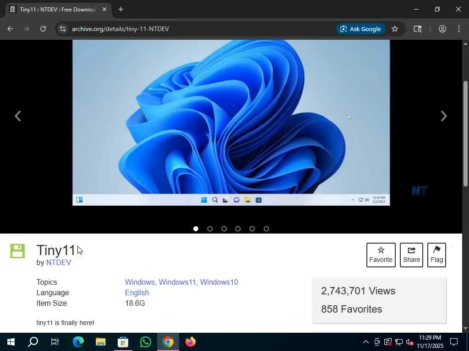Screen dimensions: 469x351
Task: Click the network icon in system tray
Action: [x=399, y=342]
